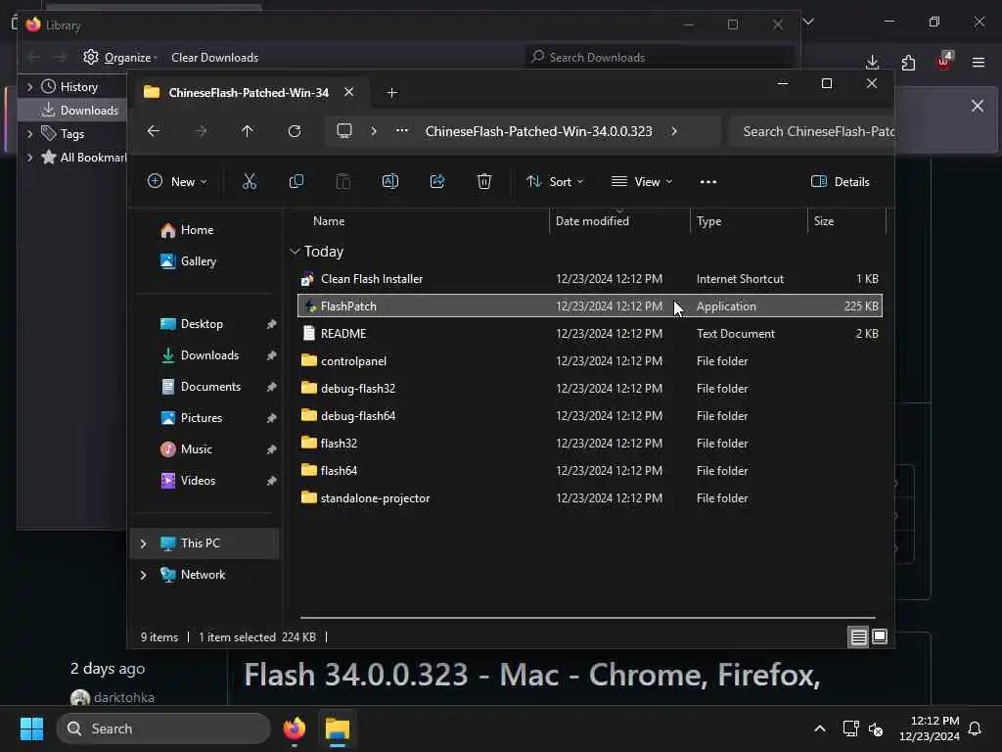Sort by Name column header
The width and height of the screenshot is (1002, 752).
[x=329, y=221]
